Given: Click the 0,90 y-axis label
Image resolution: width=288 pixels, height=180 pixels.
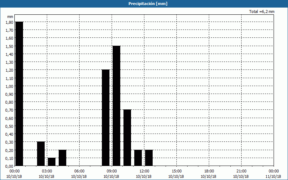Looking at the screenshot, I should [9, 94].
